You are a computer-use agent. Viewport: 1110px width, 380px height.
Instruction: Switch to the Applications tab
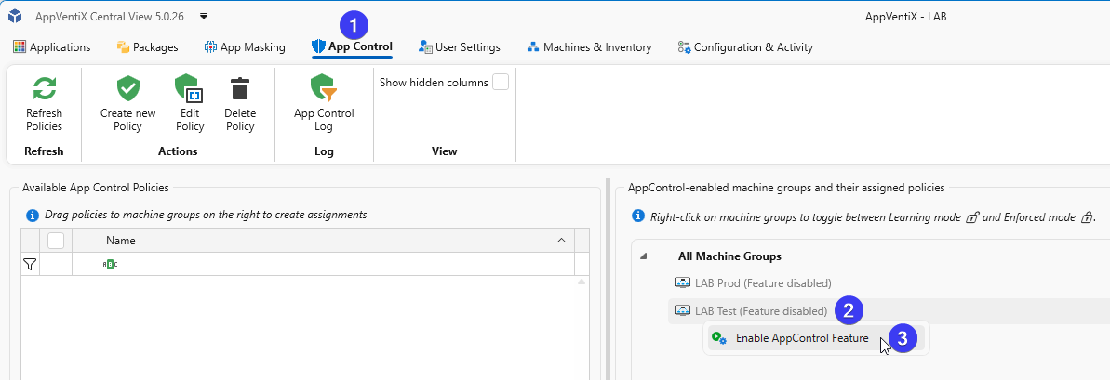(x=52, y=47)
